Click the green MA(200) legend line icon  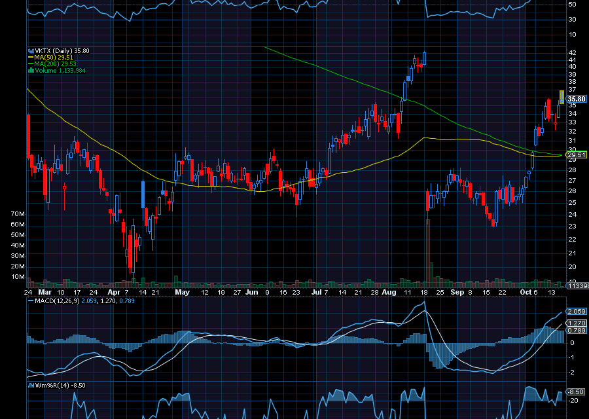coord(29,64)
